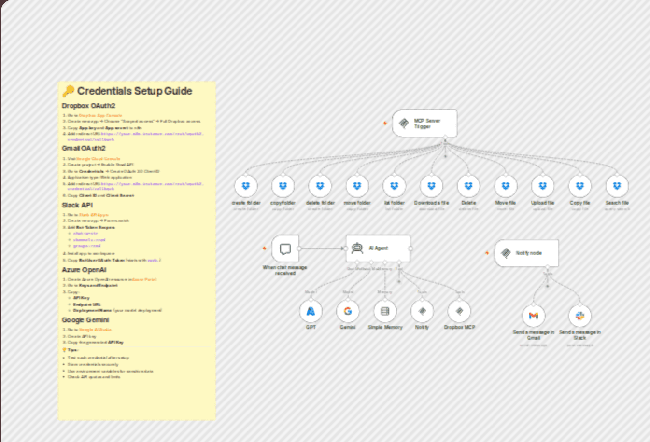
Task: Select the Simple Memory node
Action: click(385, 311)
